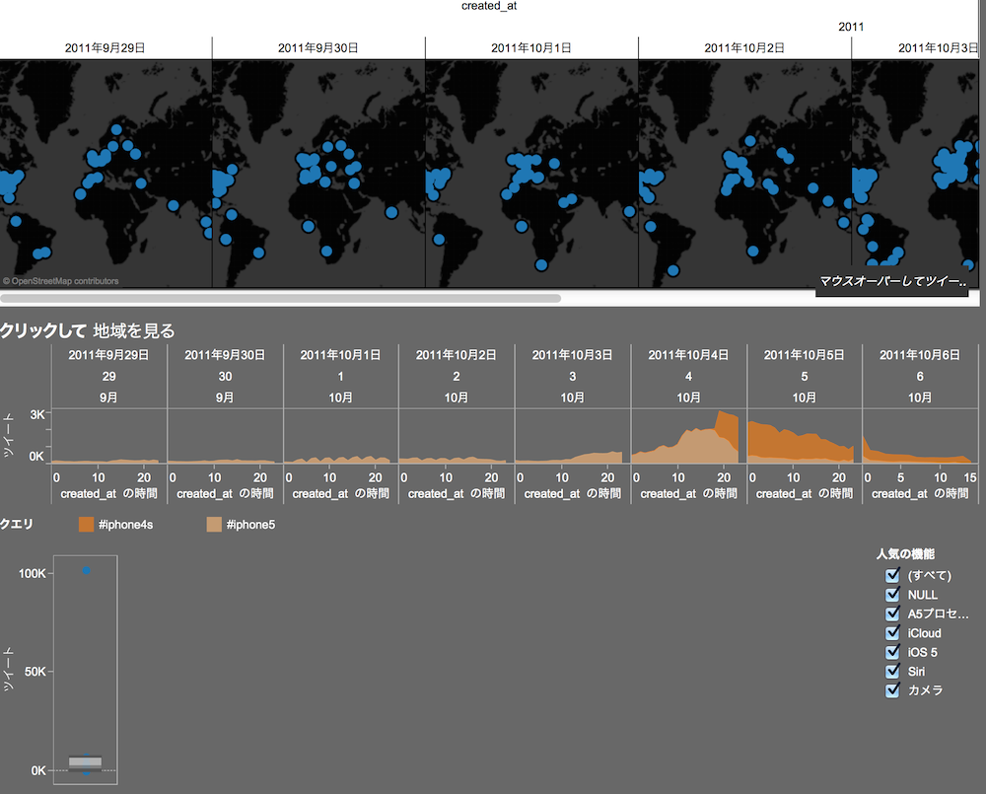
Task: Click the blue outlier dot near 100K
Action: (x=86, y=571)
